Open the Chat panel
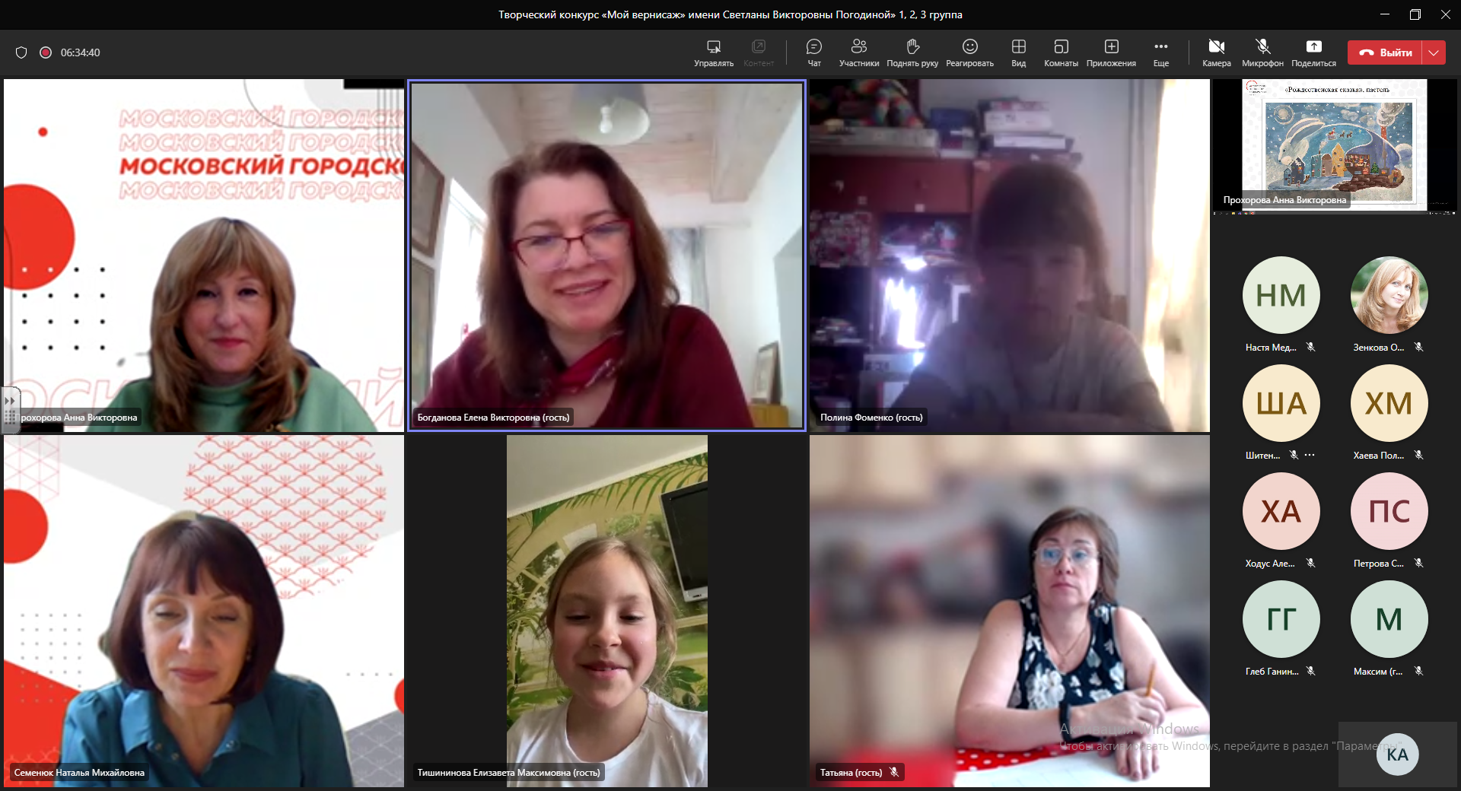The image size is (1461, 791). (813, 52)
